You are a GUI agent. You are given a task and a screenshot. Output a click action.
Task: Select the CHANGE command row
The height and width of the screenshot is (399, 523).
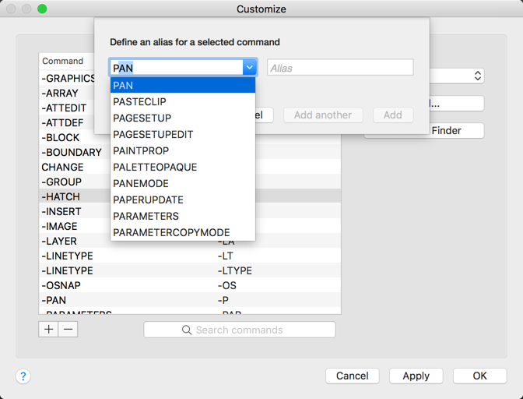(62, 167)
